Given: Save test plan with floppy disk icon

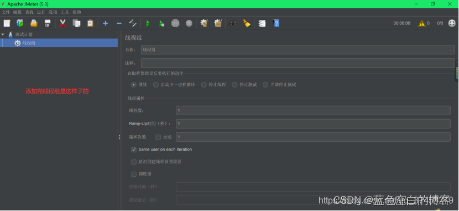Looking at the screenshot, I should coord(48,23).
